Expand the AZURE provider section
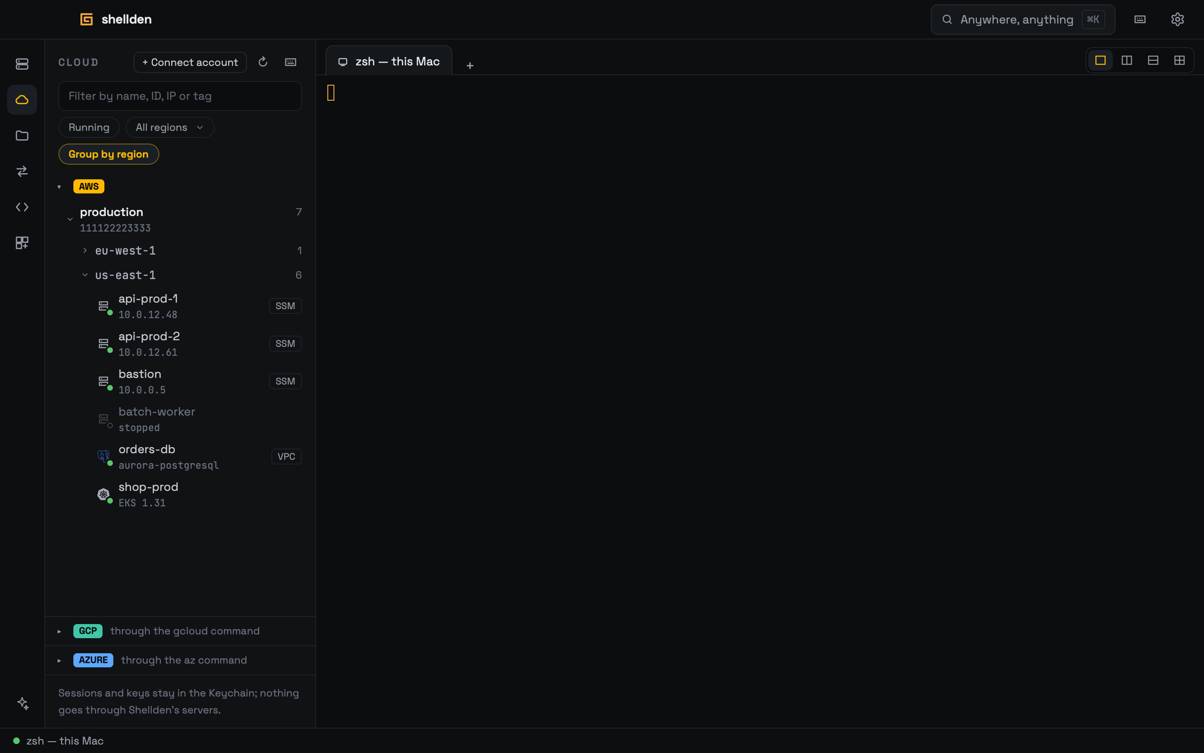The height and width of the screenshot is (753, 1204). pos(59,660)
